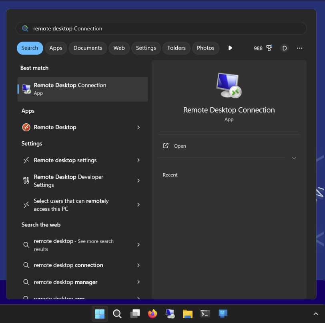Expand more actions chevron under Open

[x=294, y=158]
